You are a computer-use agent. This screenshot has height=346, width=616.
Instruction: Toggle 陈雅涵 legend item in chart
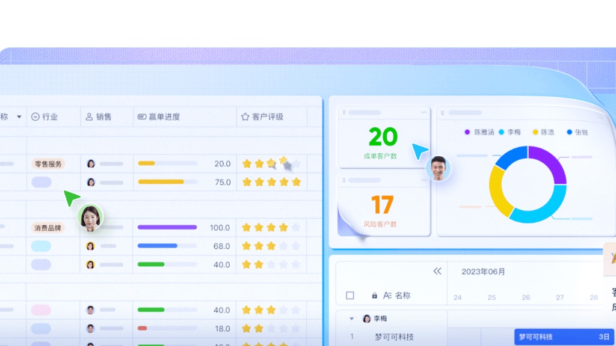[480, 132]
